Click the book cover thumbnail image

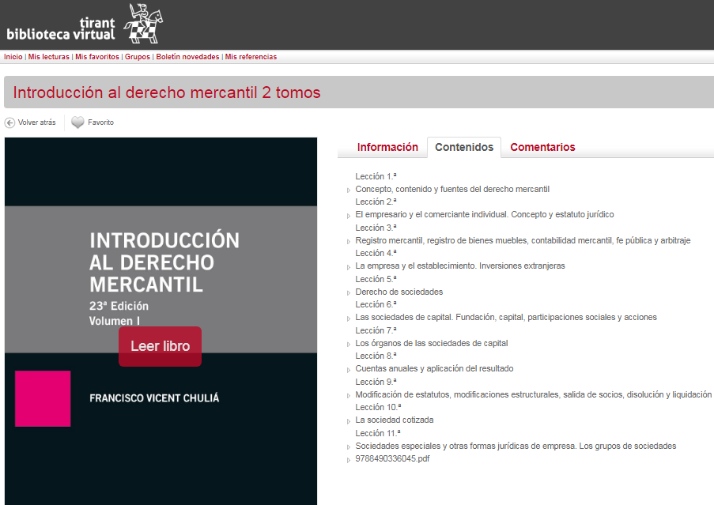point(161,321)
